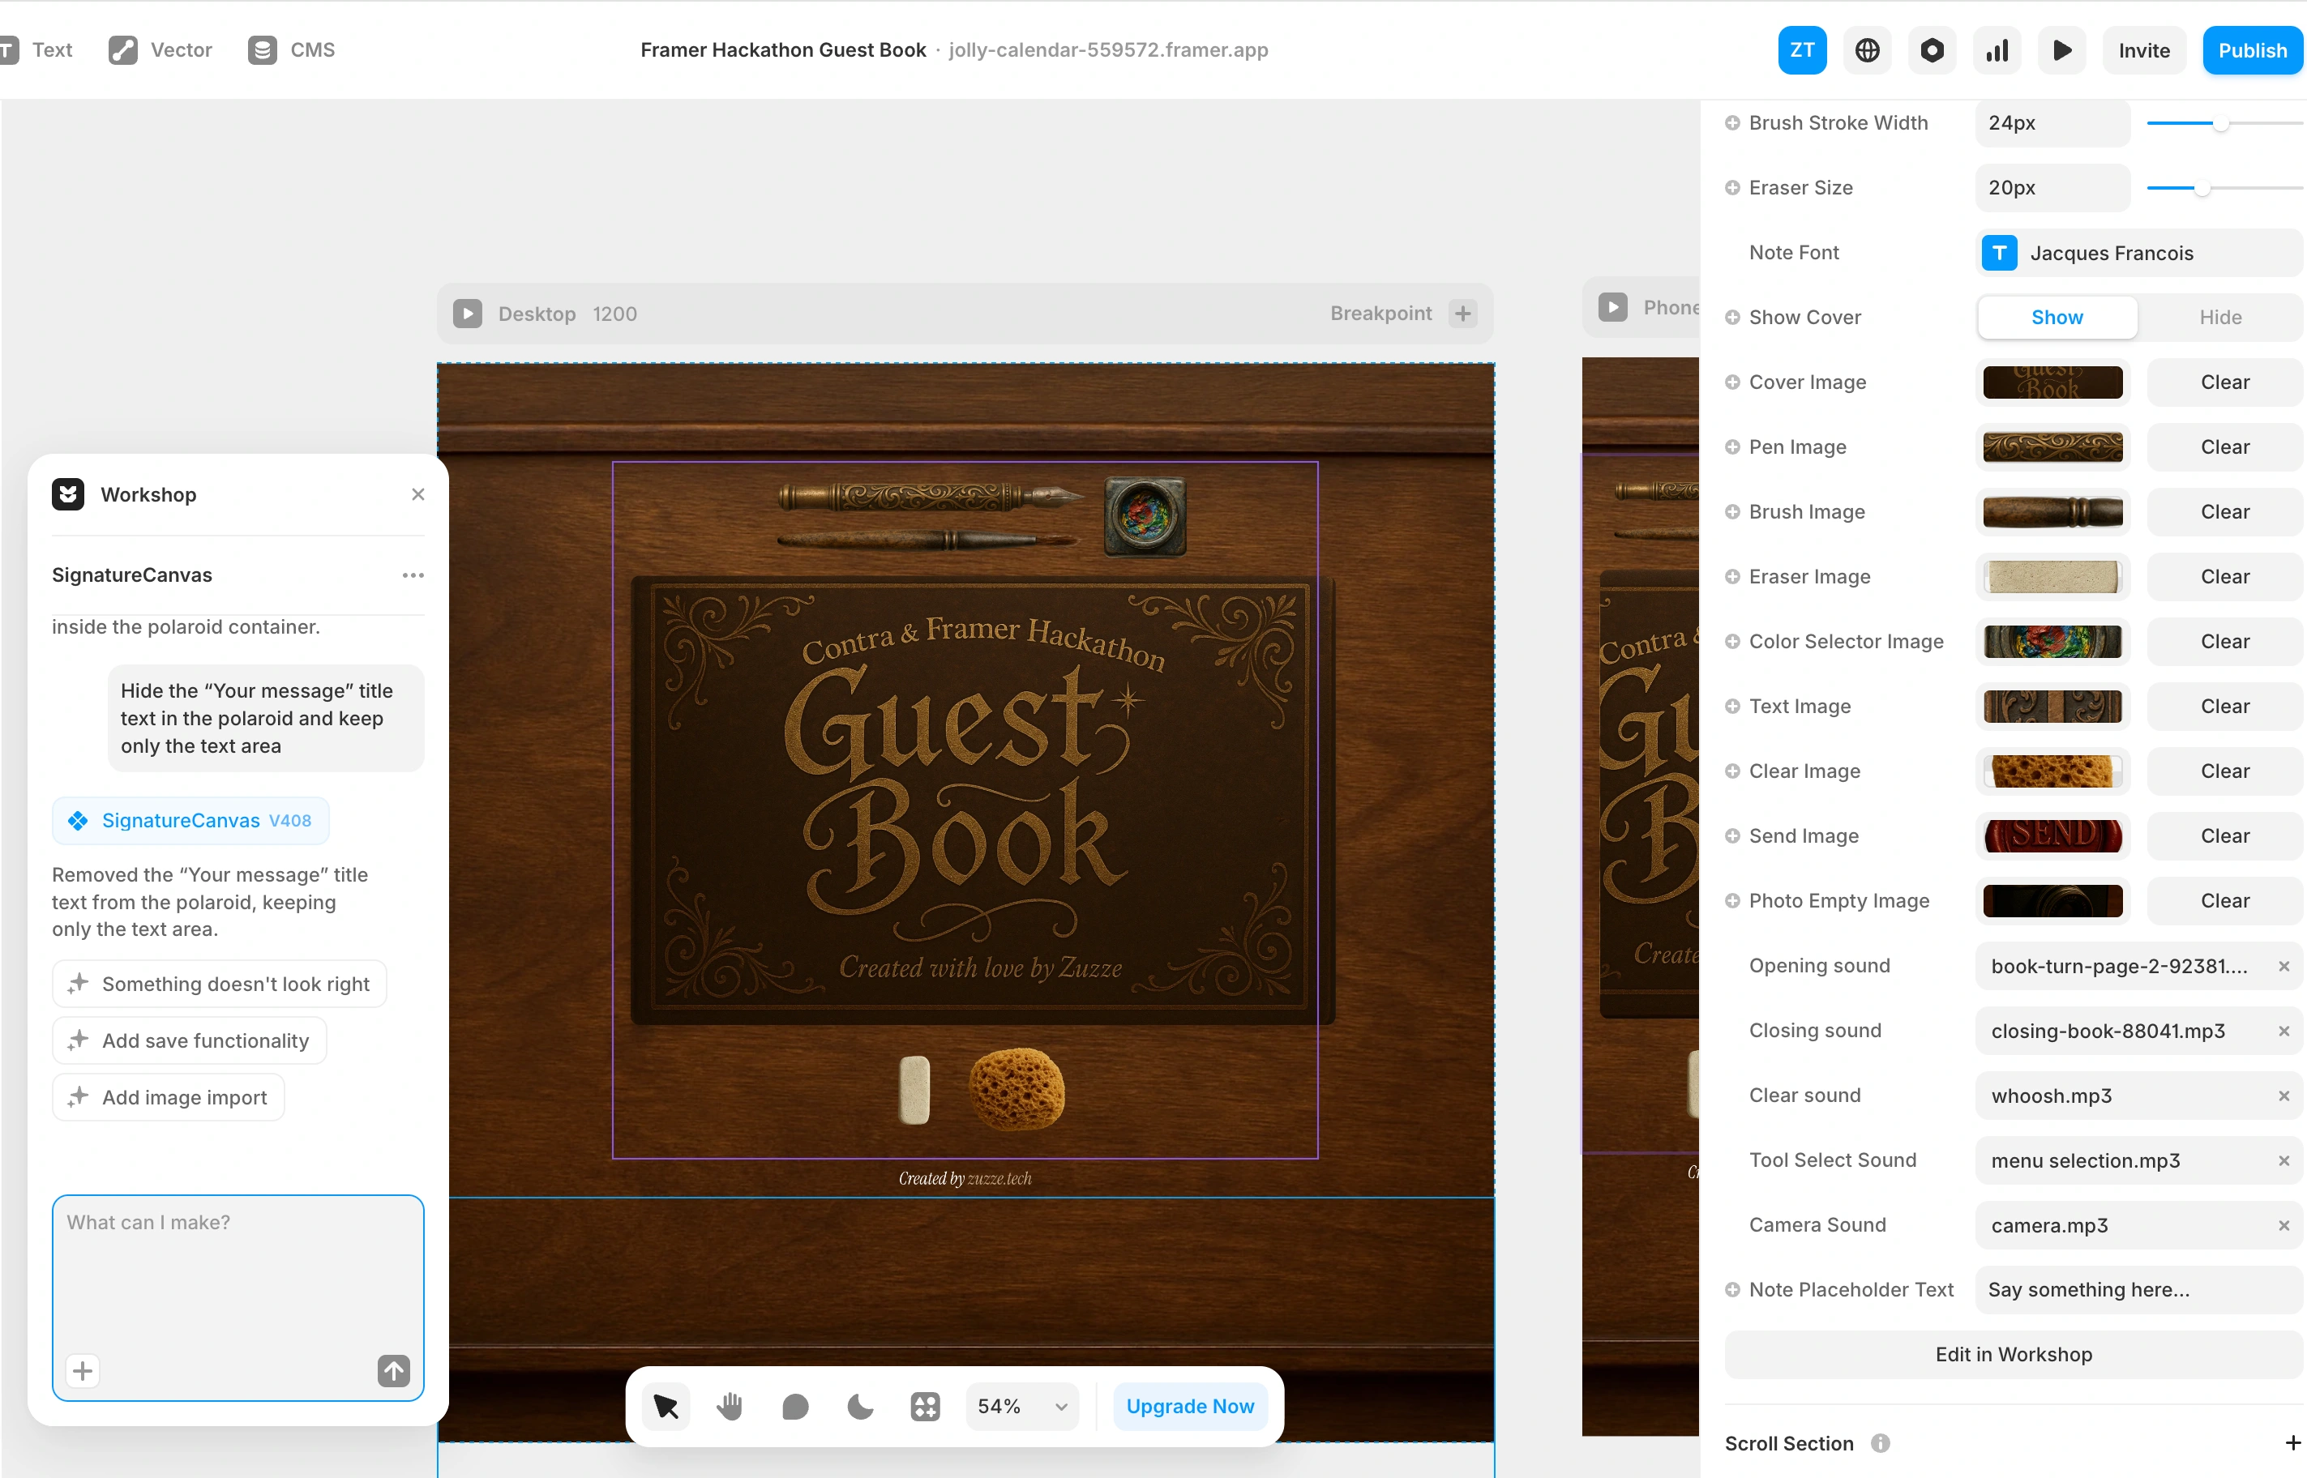Screen dimensions: 2307x1478
Task: Play the Phone breakpoint preview
Action: coord(1613,307)
